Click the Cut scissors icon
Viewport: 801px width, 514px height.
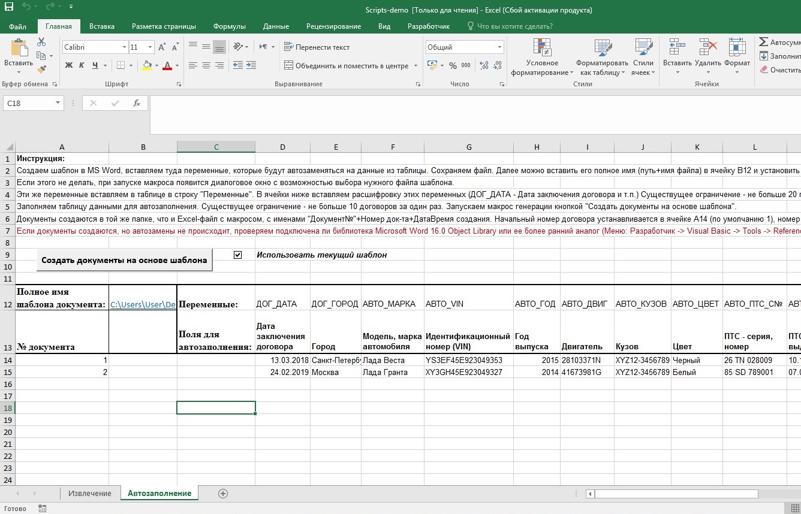pyautogui.click(x=41, y=42)
